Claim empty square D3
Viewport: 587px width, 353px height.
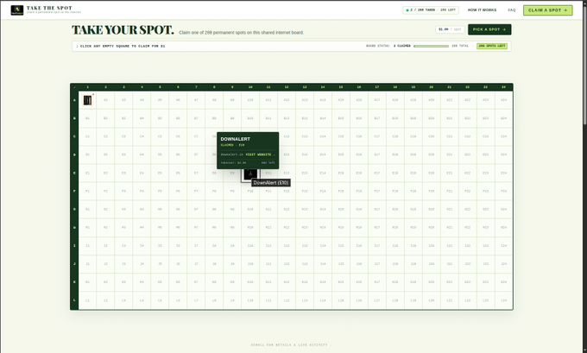point(123,154)
